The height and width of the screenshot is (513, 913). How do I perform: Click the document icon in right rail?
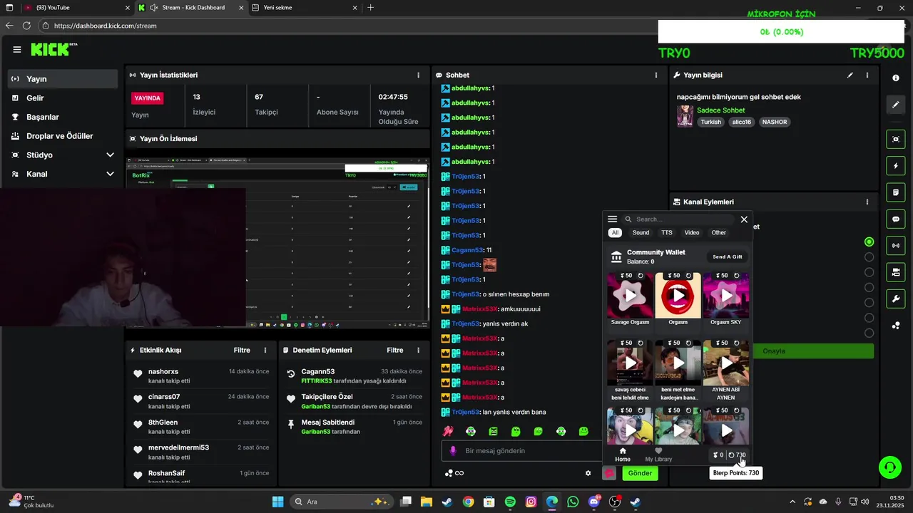896,192
